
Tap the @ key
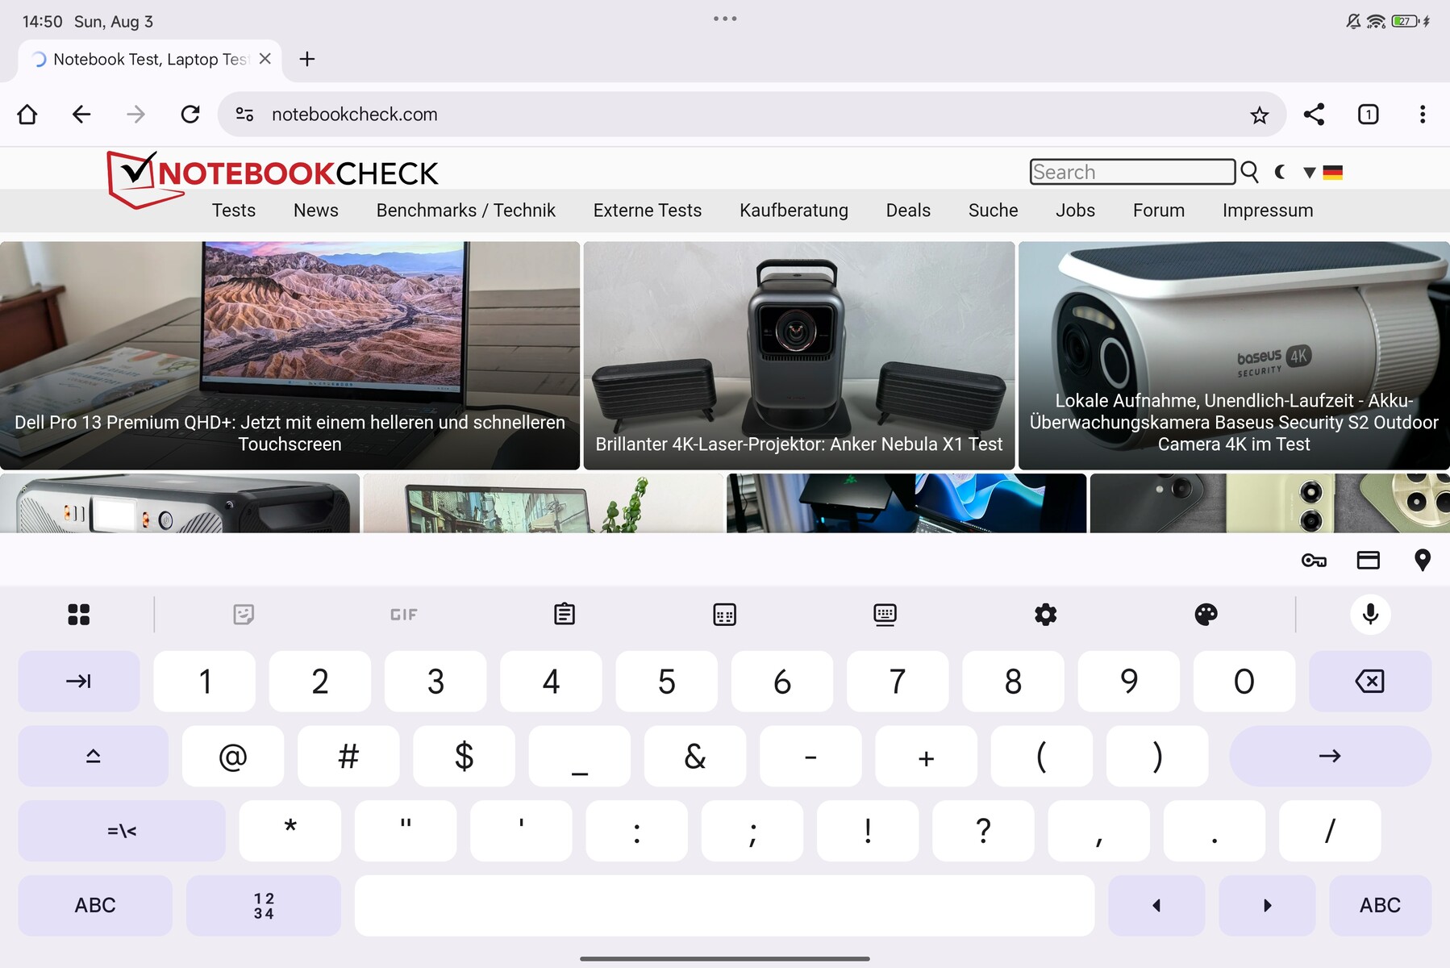tap(233, 756)
